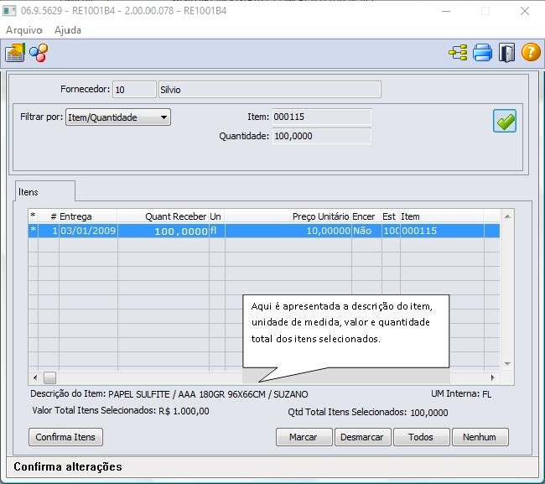Viewport: 545px width, 484px height.
Task: Click the asterisk column header
Action: coord(33,216)
